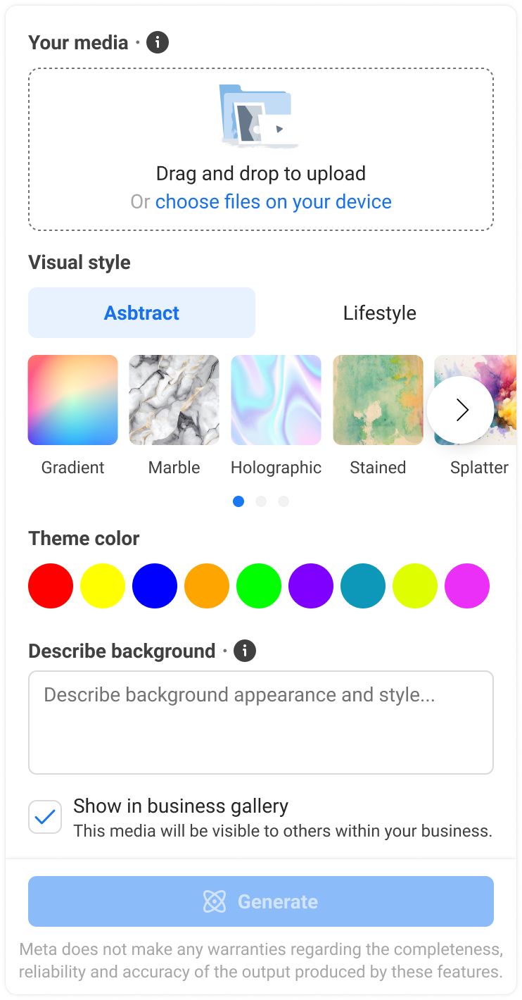
Task: Choose the Holographic background style
Action: (276, 400)
